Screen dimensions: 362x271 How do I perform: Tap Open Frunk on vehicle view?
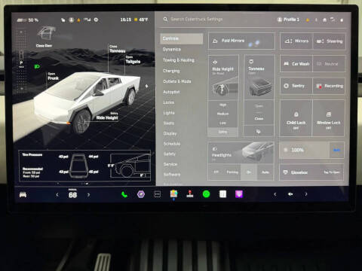[x=53, y=76]
